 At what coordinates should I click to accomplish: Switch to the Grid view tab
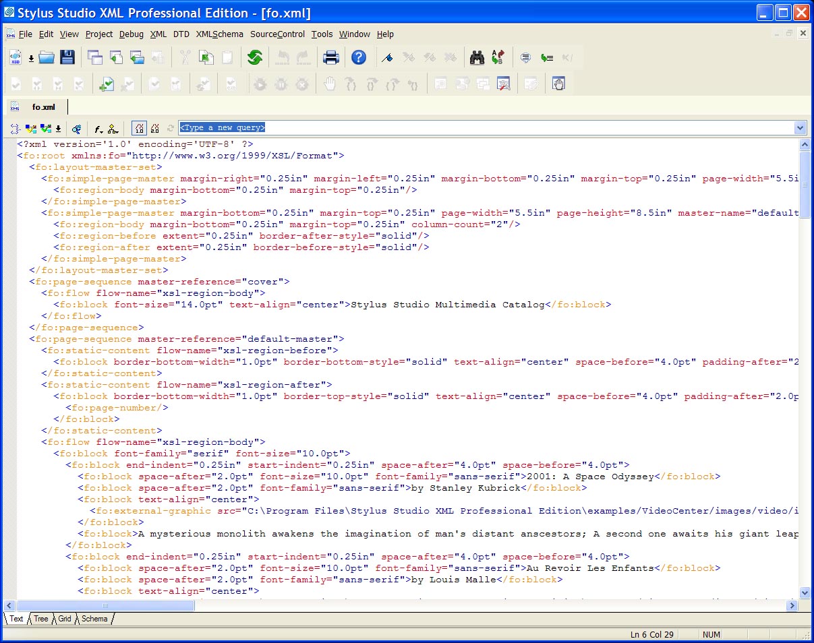click(65, 619)
